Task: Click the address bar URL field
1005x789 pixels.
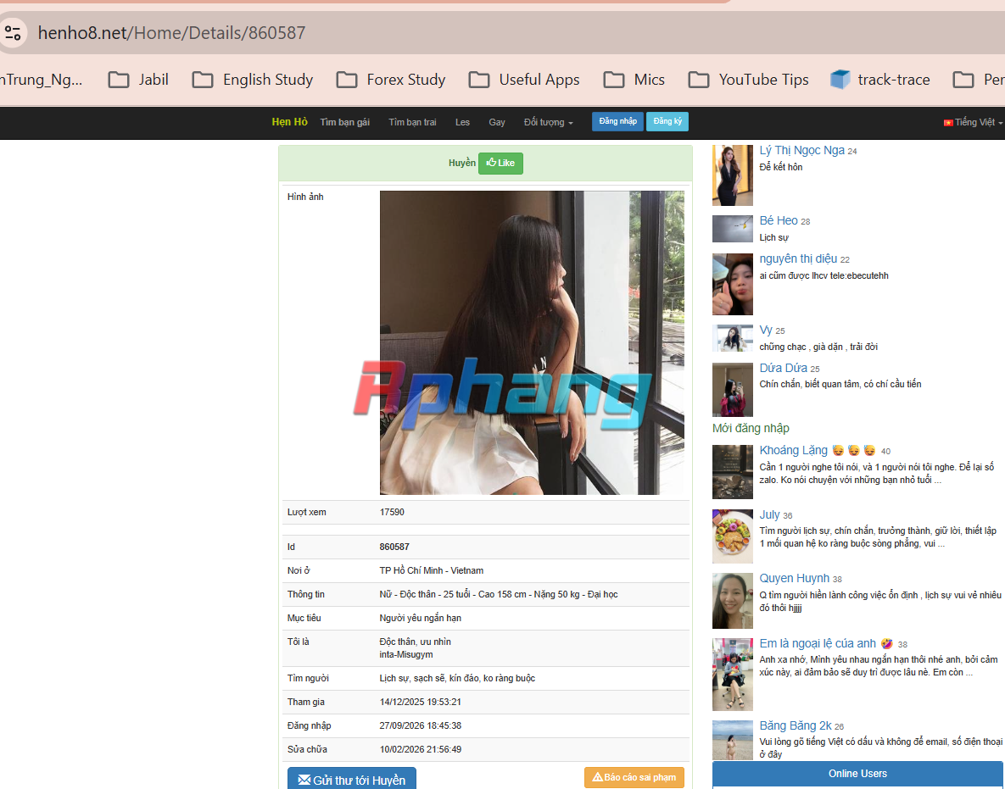Action: (x=172, y=33)
